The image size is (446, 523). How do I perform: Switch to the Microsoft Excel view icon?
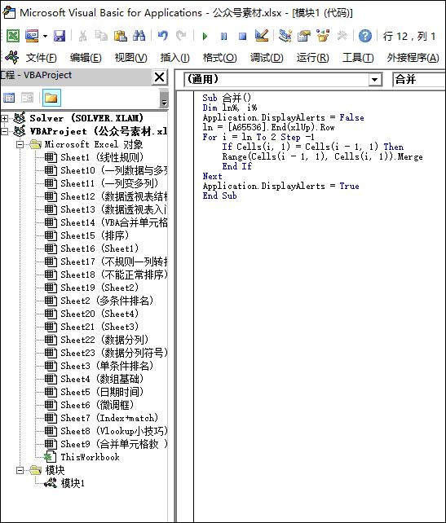point(13,35)
